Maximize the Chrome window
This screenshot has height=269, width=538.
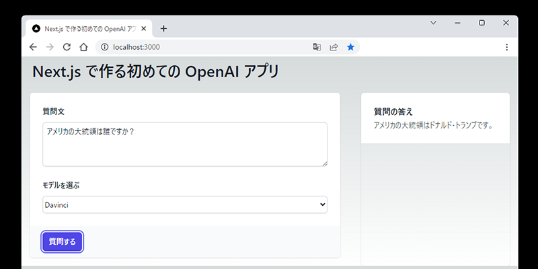point(482,23)
